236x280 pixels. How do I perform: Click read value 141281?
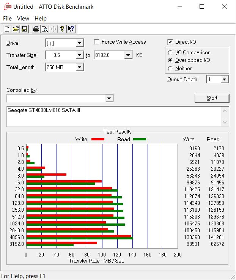coord(216,238)
